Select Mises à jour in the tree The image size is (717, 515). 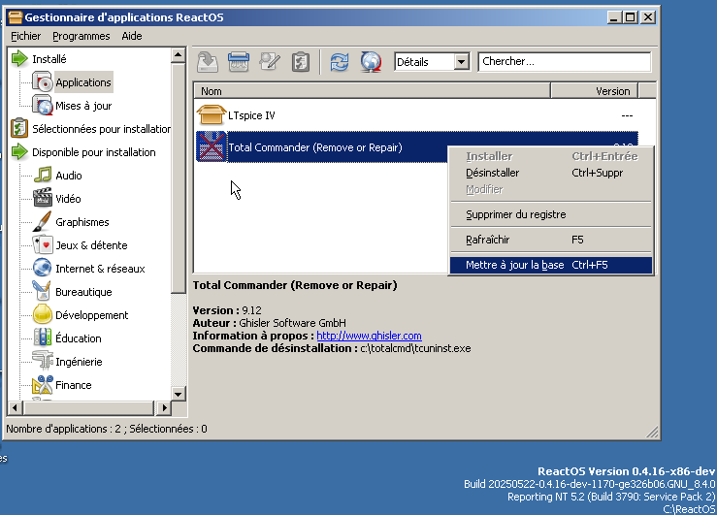pos(82,106)
